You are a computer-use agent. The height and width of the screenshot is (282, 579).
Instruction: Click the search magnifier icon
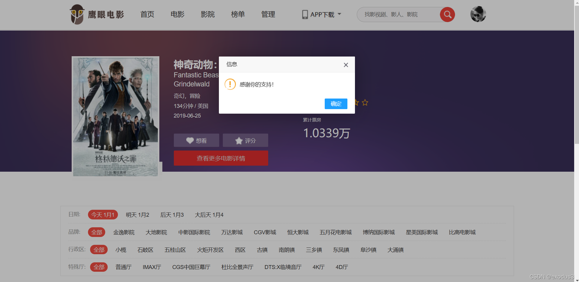click(447, 14)
